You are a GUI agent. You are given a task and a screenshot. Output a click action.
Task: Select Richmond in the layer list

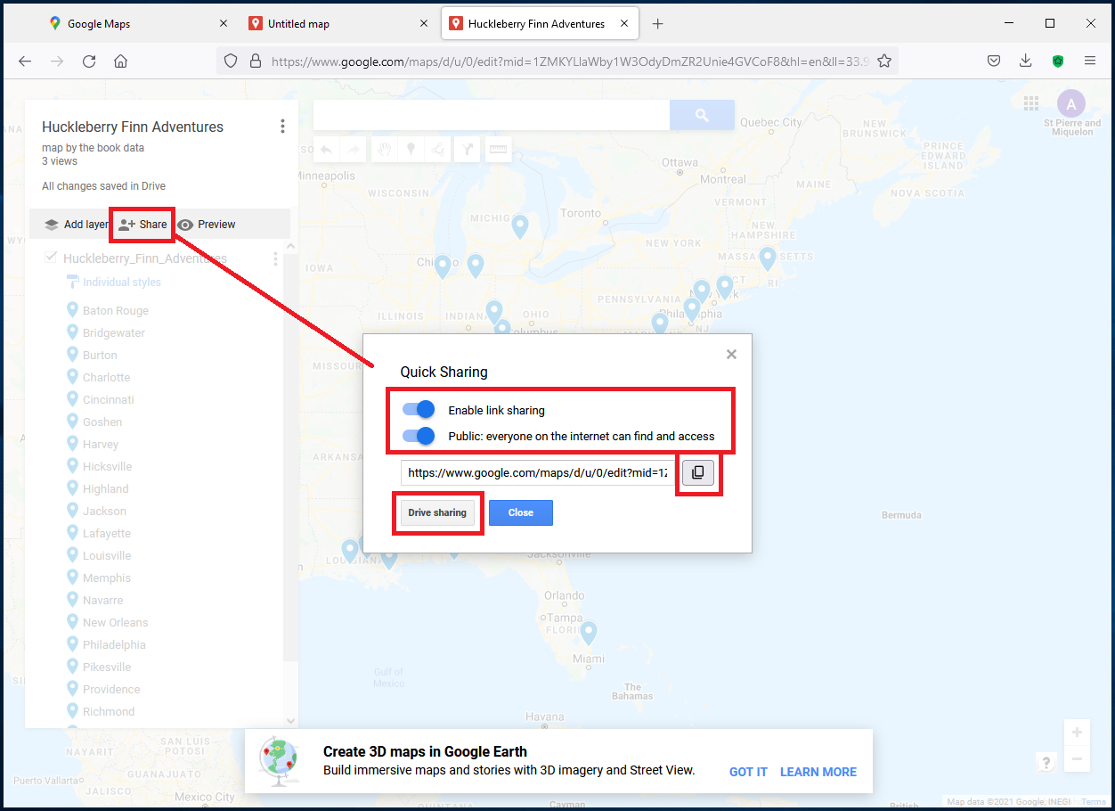(109, 711)
